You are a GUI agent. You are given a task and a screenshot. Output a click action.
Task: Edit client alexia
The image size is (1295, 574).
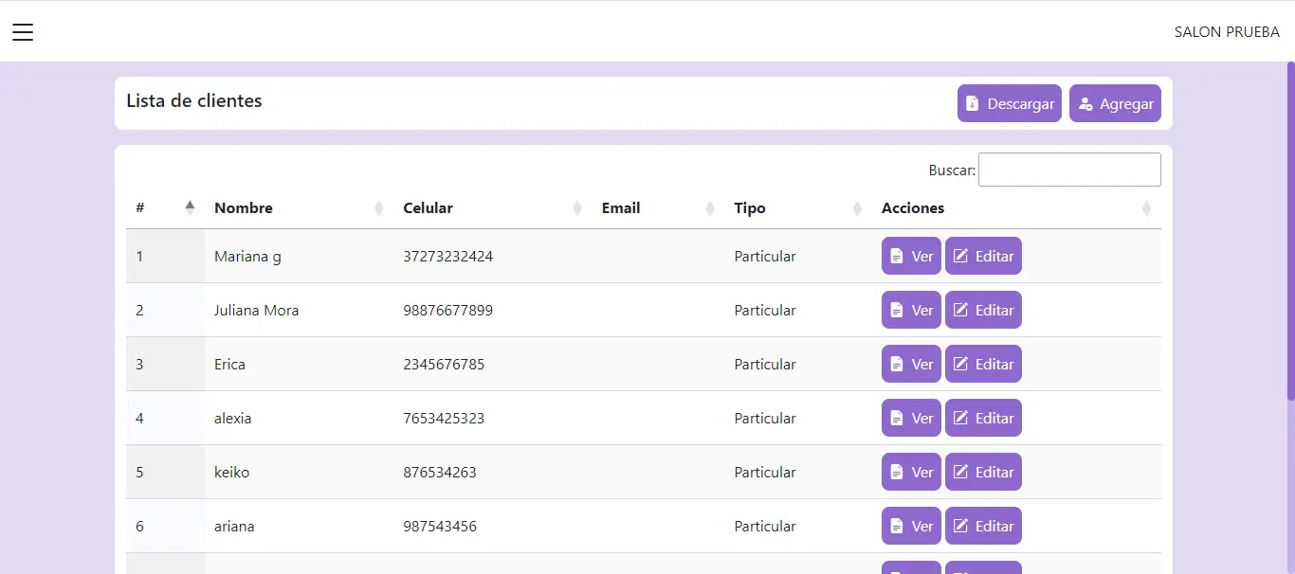click(983, 418)
